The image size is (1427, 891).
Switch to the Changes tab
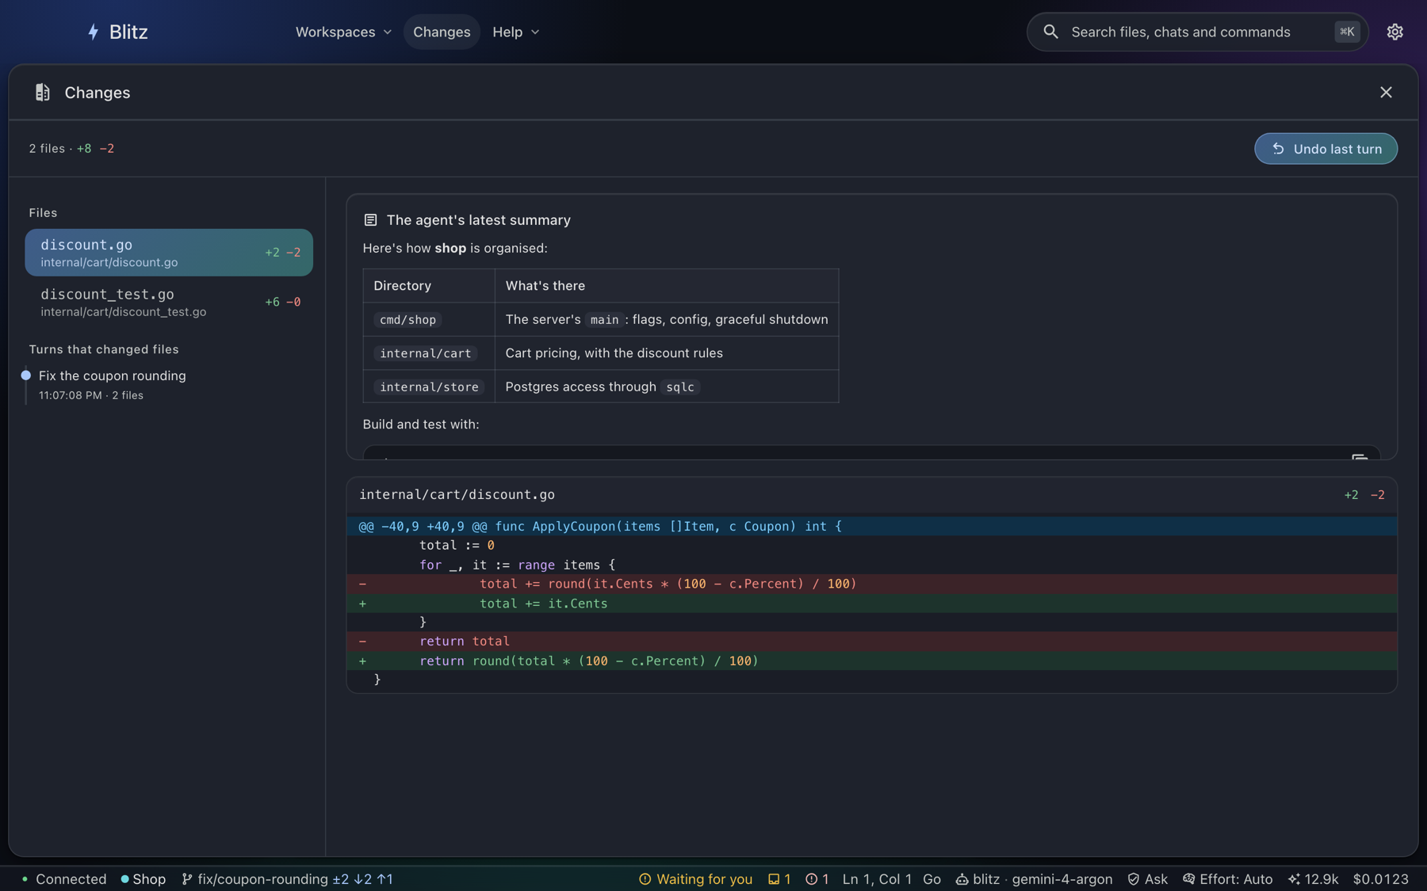pyautogui.click(x=442, y=32)
